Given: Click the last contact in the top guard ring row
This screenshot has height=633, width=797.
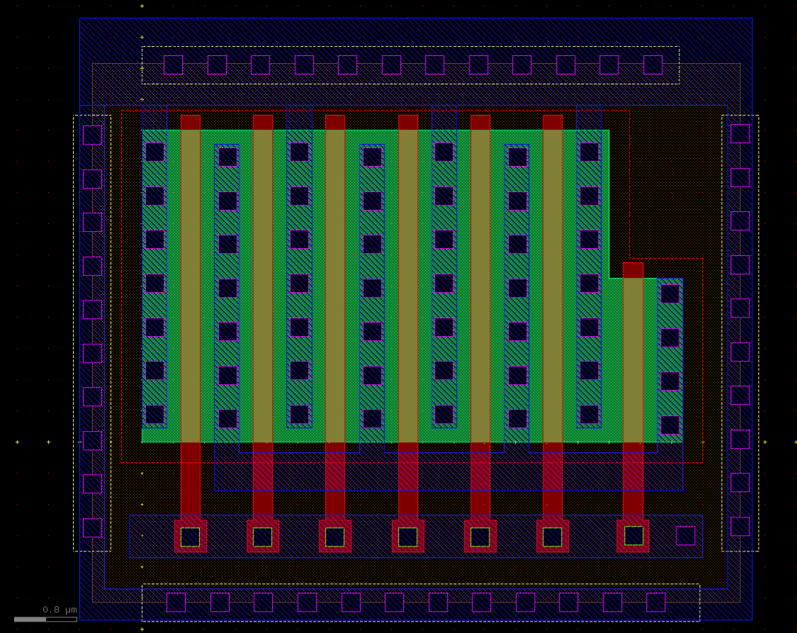Looking at the screenshot, I should pos(653,65).
